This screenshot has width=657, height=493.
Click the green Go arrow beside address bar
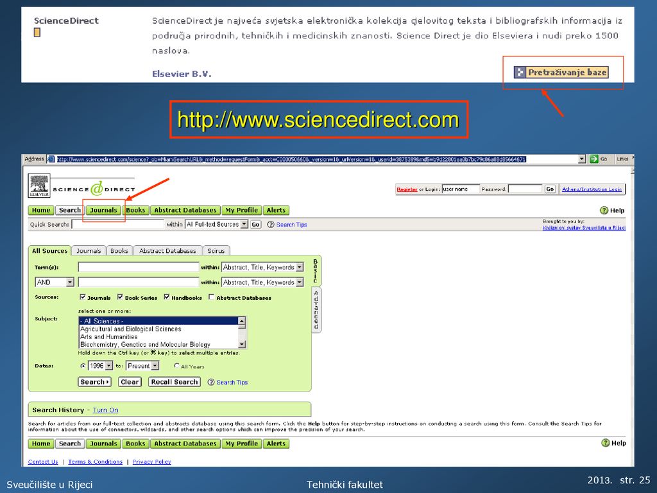pos(593,159)
